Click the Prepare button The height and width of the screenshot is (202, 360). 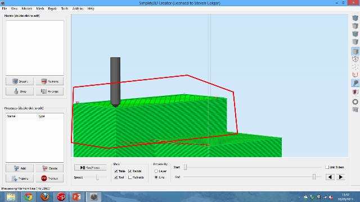click(20, 178)
